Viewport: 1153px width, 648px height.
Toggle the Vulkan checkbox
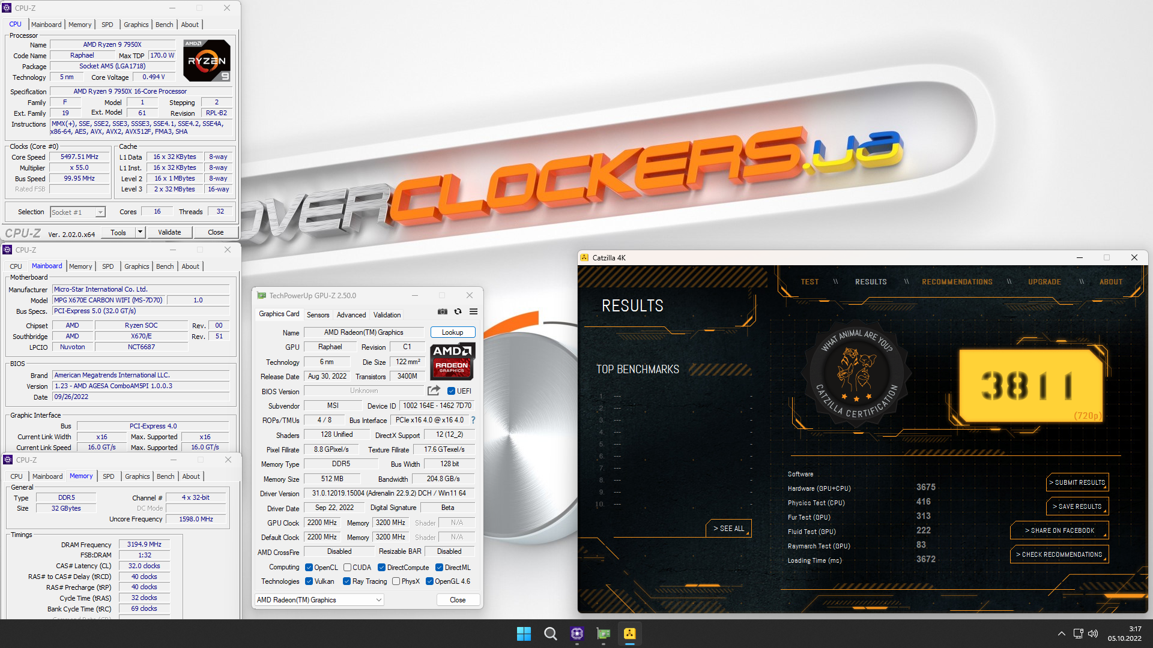(x=309, y=581)
